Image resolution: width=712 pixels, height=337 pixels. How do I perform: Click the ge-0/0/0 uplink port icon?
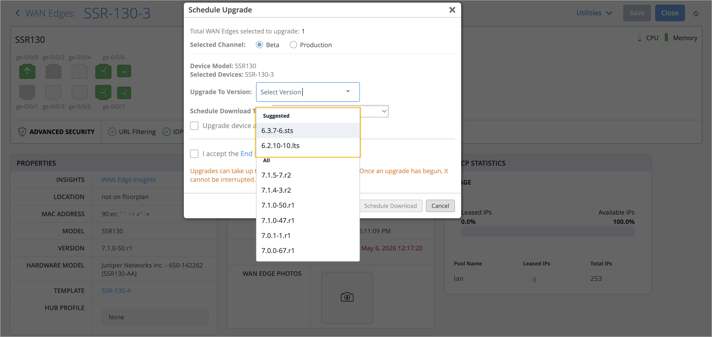[x=27, y=72]
